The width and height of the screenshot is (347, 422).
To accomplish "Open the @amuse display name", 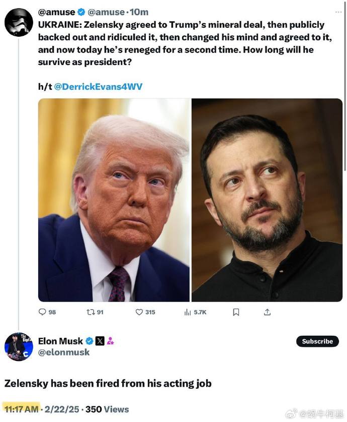I will pyautogui.click(x=57, y=12).
